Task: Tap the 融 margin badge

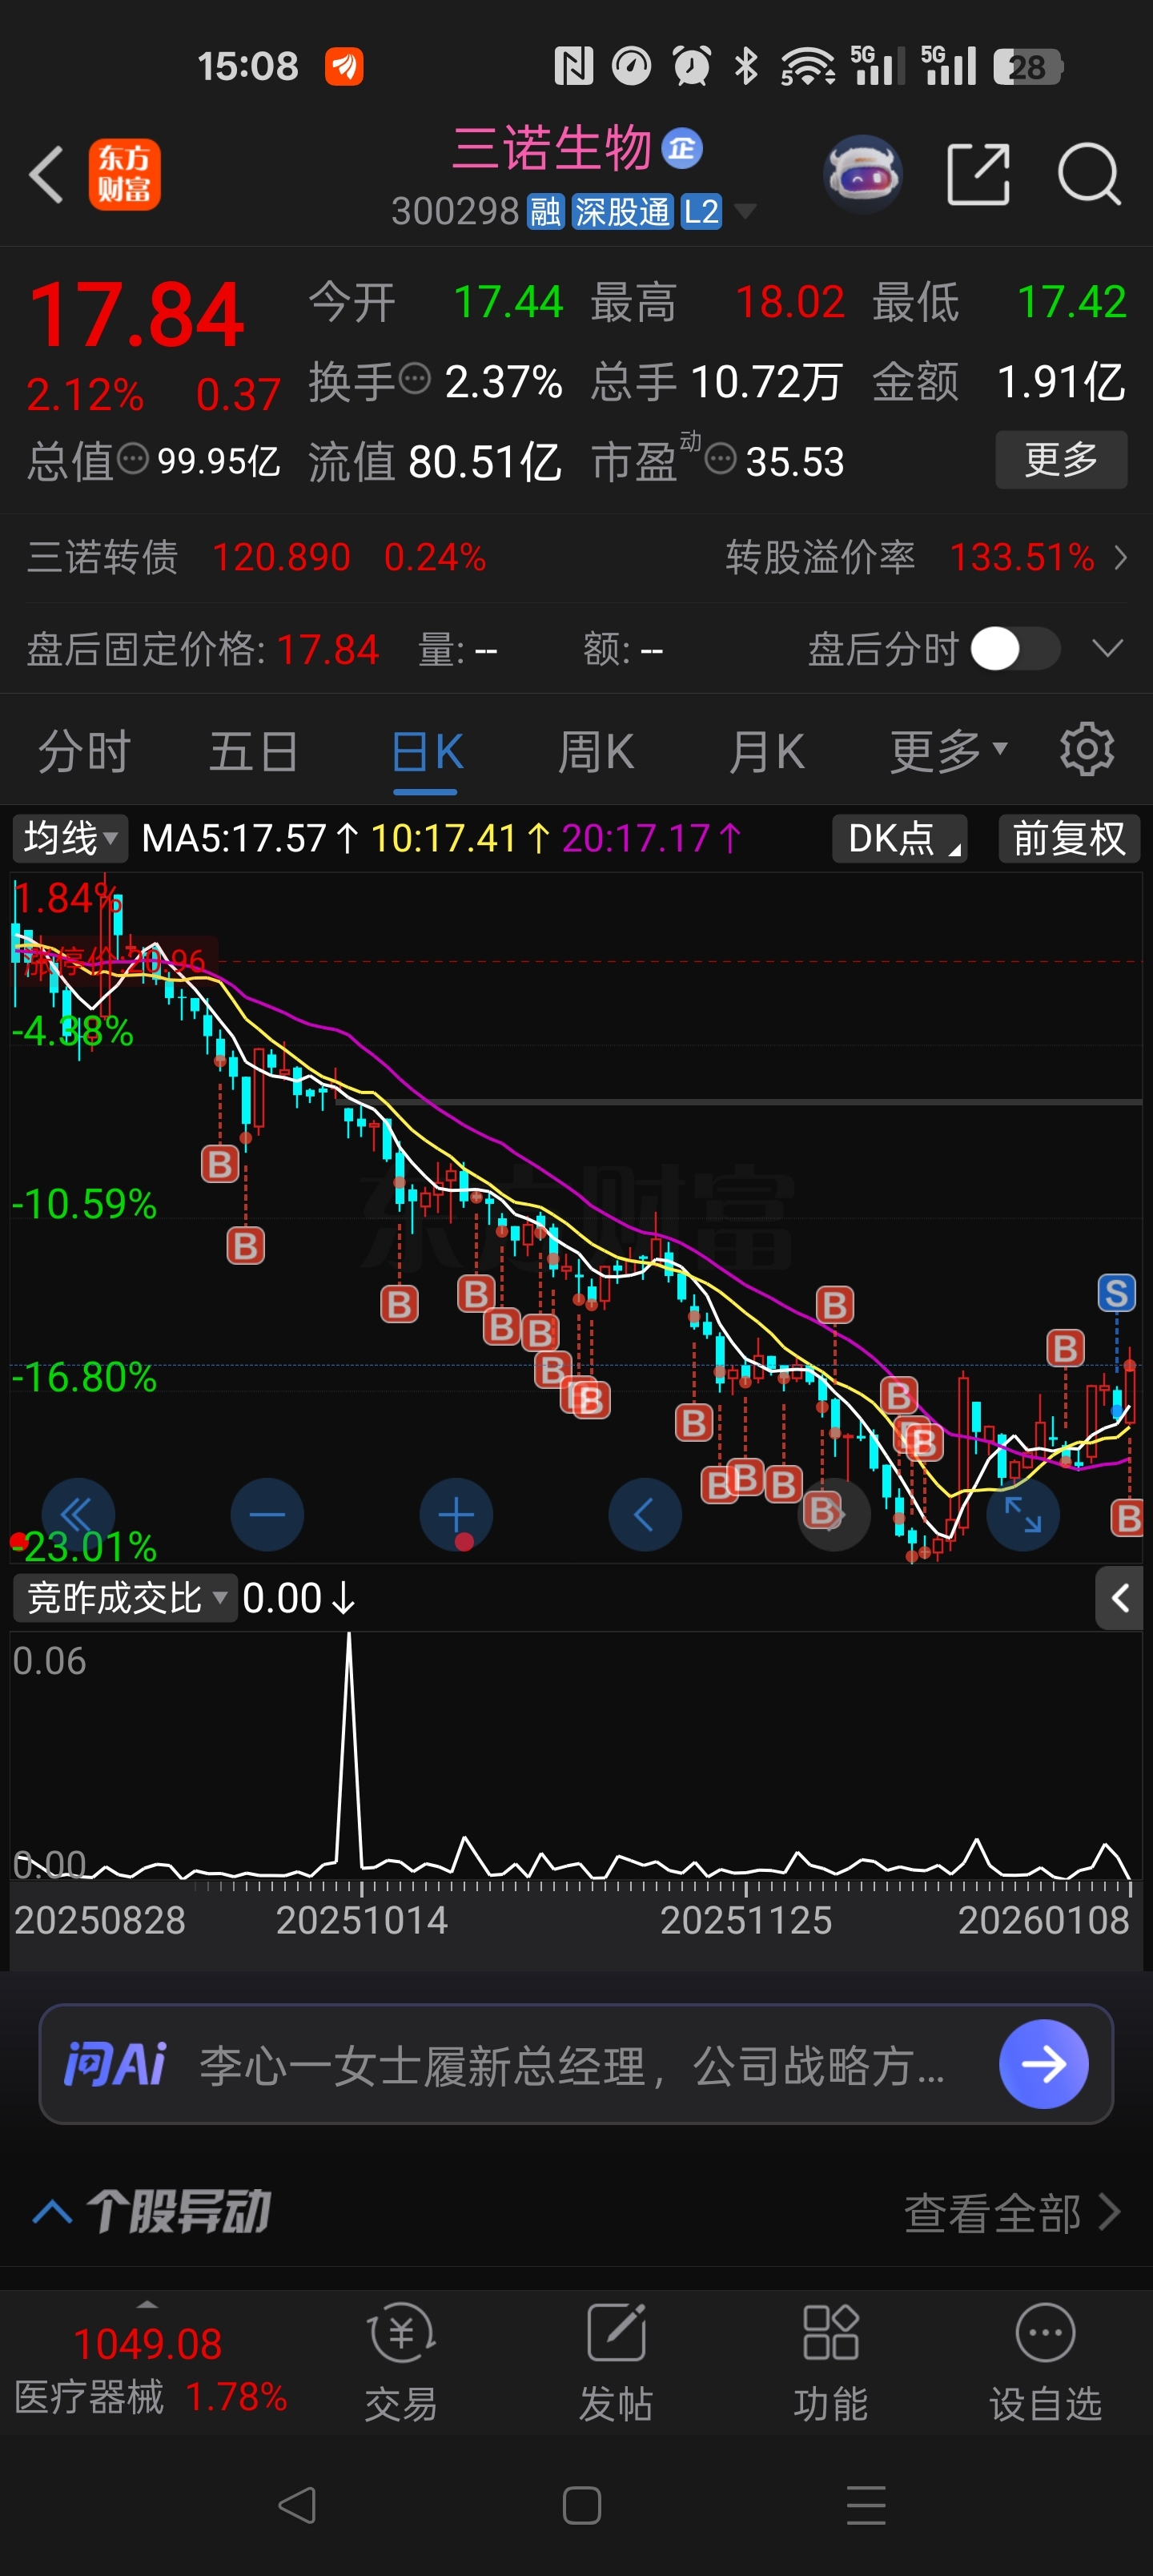Action: click(x=546, y=212)
